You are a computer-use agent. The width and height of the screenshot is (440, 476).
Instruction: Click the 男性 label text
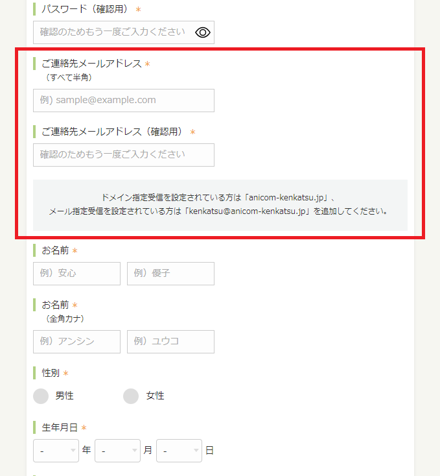(x=64, y=396)
